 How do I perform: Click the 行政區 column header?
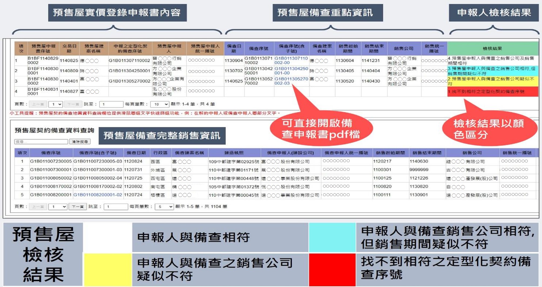coord(160,153)
